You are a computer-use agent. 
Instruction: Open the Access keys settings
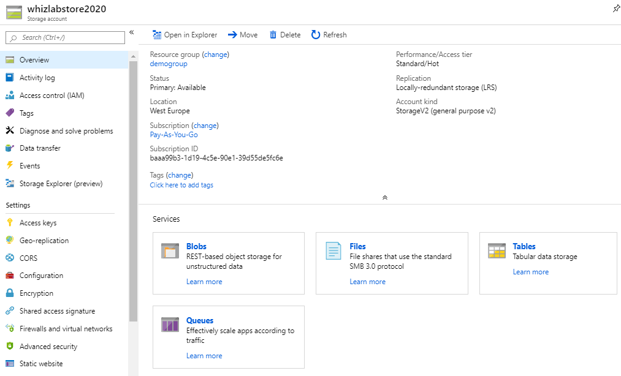pos(64,222)
